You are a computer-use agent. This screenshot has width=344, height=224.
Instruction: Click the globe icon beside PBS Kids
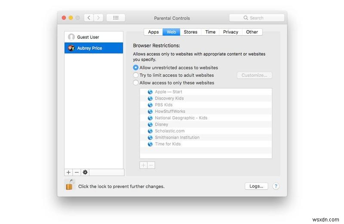pyautogui.click(x=150, y=105)
